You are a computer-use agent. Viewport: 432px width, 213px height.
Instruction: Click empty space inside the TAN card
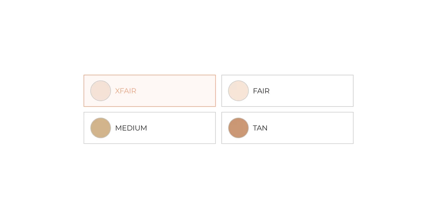(x=316, y=128)
